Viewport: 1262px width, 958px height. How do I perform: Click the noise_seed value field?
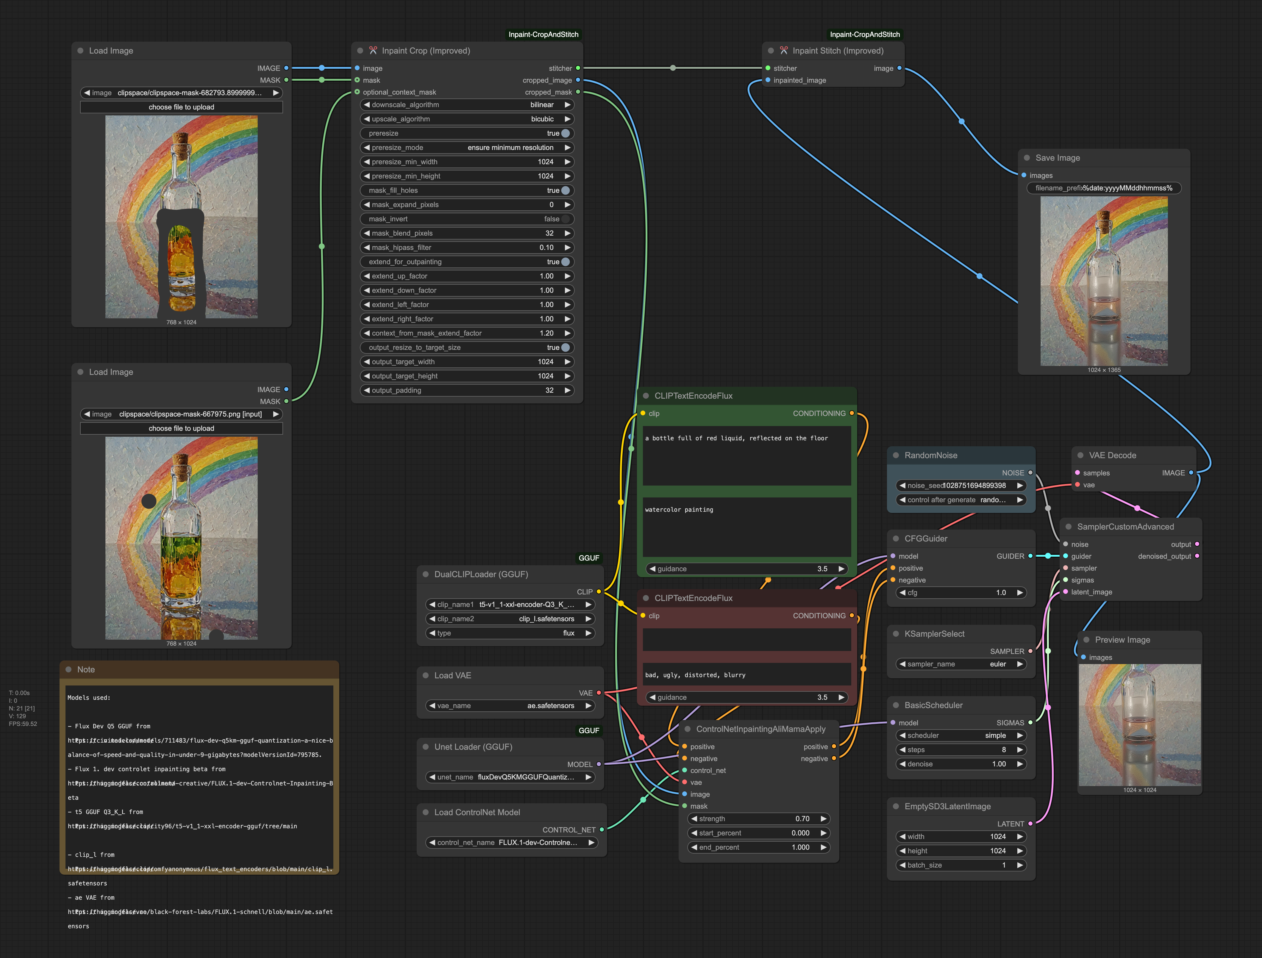pyautogui.click(x=961, y=485)
